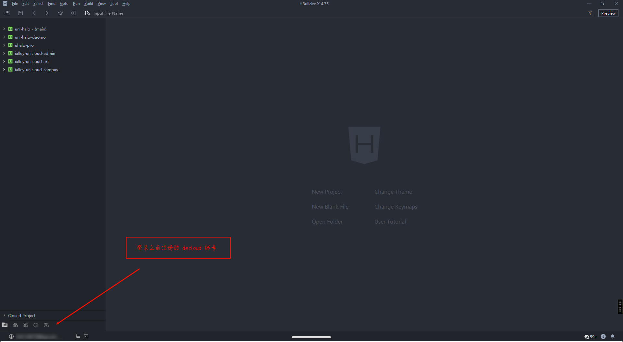This screenshot has height=342, width=623.
Task: Open the Goto menu
Action: point(64,4)
